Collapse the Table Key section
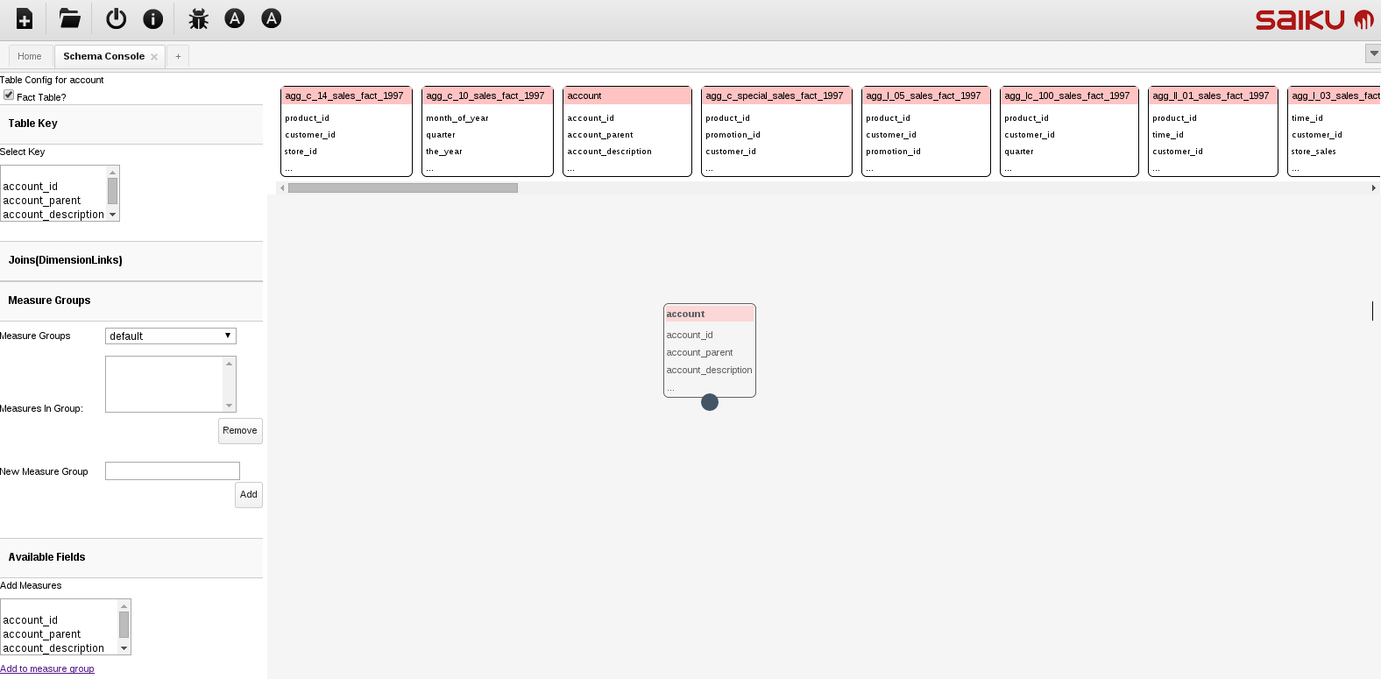The height and width of the screenshot is (679, 1381). (x=131, y=124)
